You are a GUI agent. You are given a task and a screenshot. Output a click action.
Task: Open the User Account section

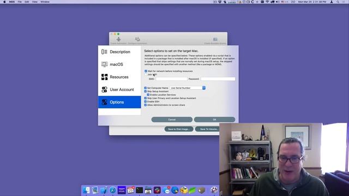[119, 89]
